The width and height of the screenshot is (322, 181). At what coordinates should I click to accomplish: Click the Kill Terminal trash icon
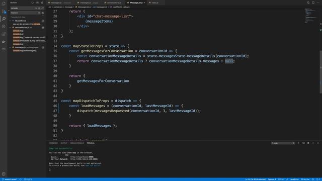(308, 143)
